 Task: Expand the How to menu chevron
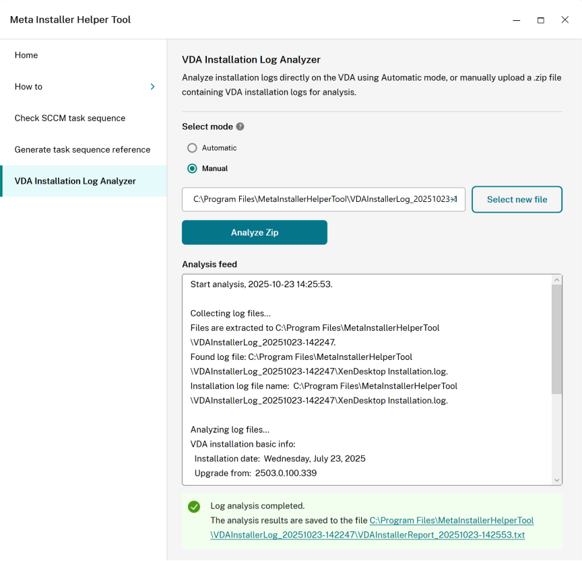click(x=152, y=87)
